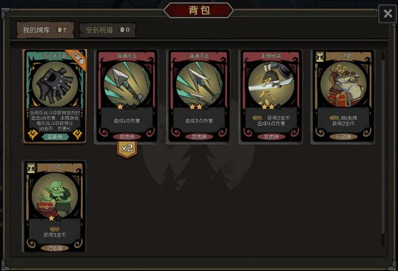Click the x2 duplicate count badge

pos(127,149)
